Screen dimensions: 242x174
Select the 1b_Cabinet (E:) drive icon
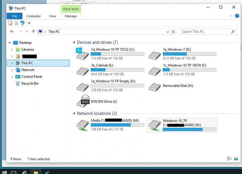pyautogui.click(x=83, y=71)
